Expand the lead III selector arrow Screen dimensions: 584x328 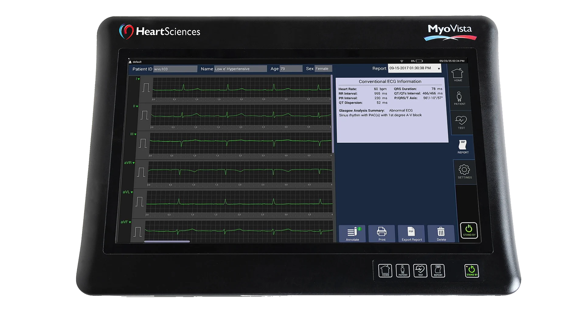click(x=135, y=134)
